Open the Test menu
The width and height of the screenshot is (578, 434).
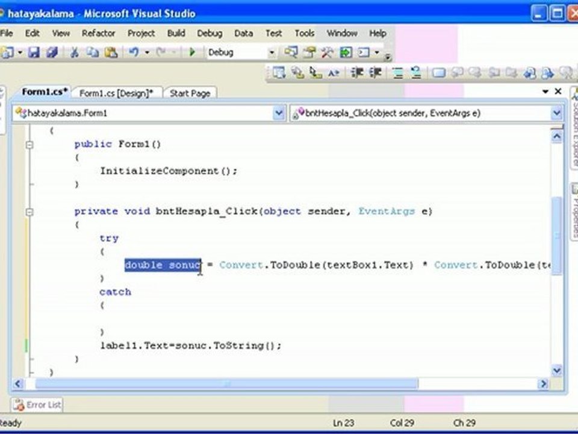point(274,33)
